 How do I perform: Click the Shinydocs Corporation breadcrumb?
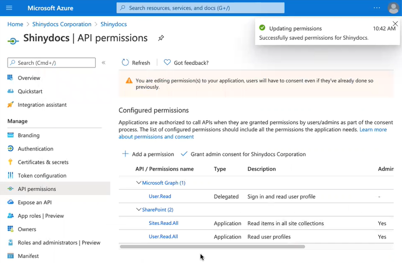point(61,24)
